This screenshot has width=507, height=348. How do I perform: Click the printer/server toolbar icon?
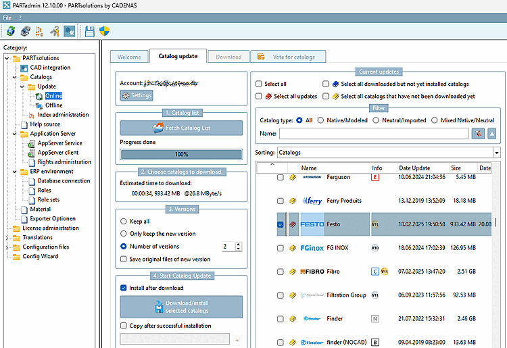click(x=25, y=31)
